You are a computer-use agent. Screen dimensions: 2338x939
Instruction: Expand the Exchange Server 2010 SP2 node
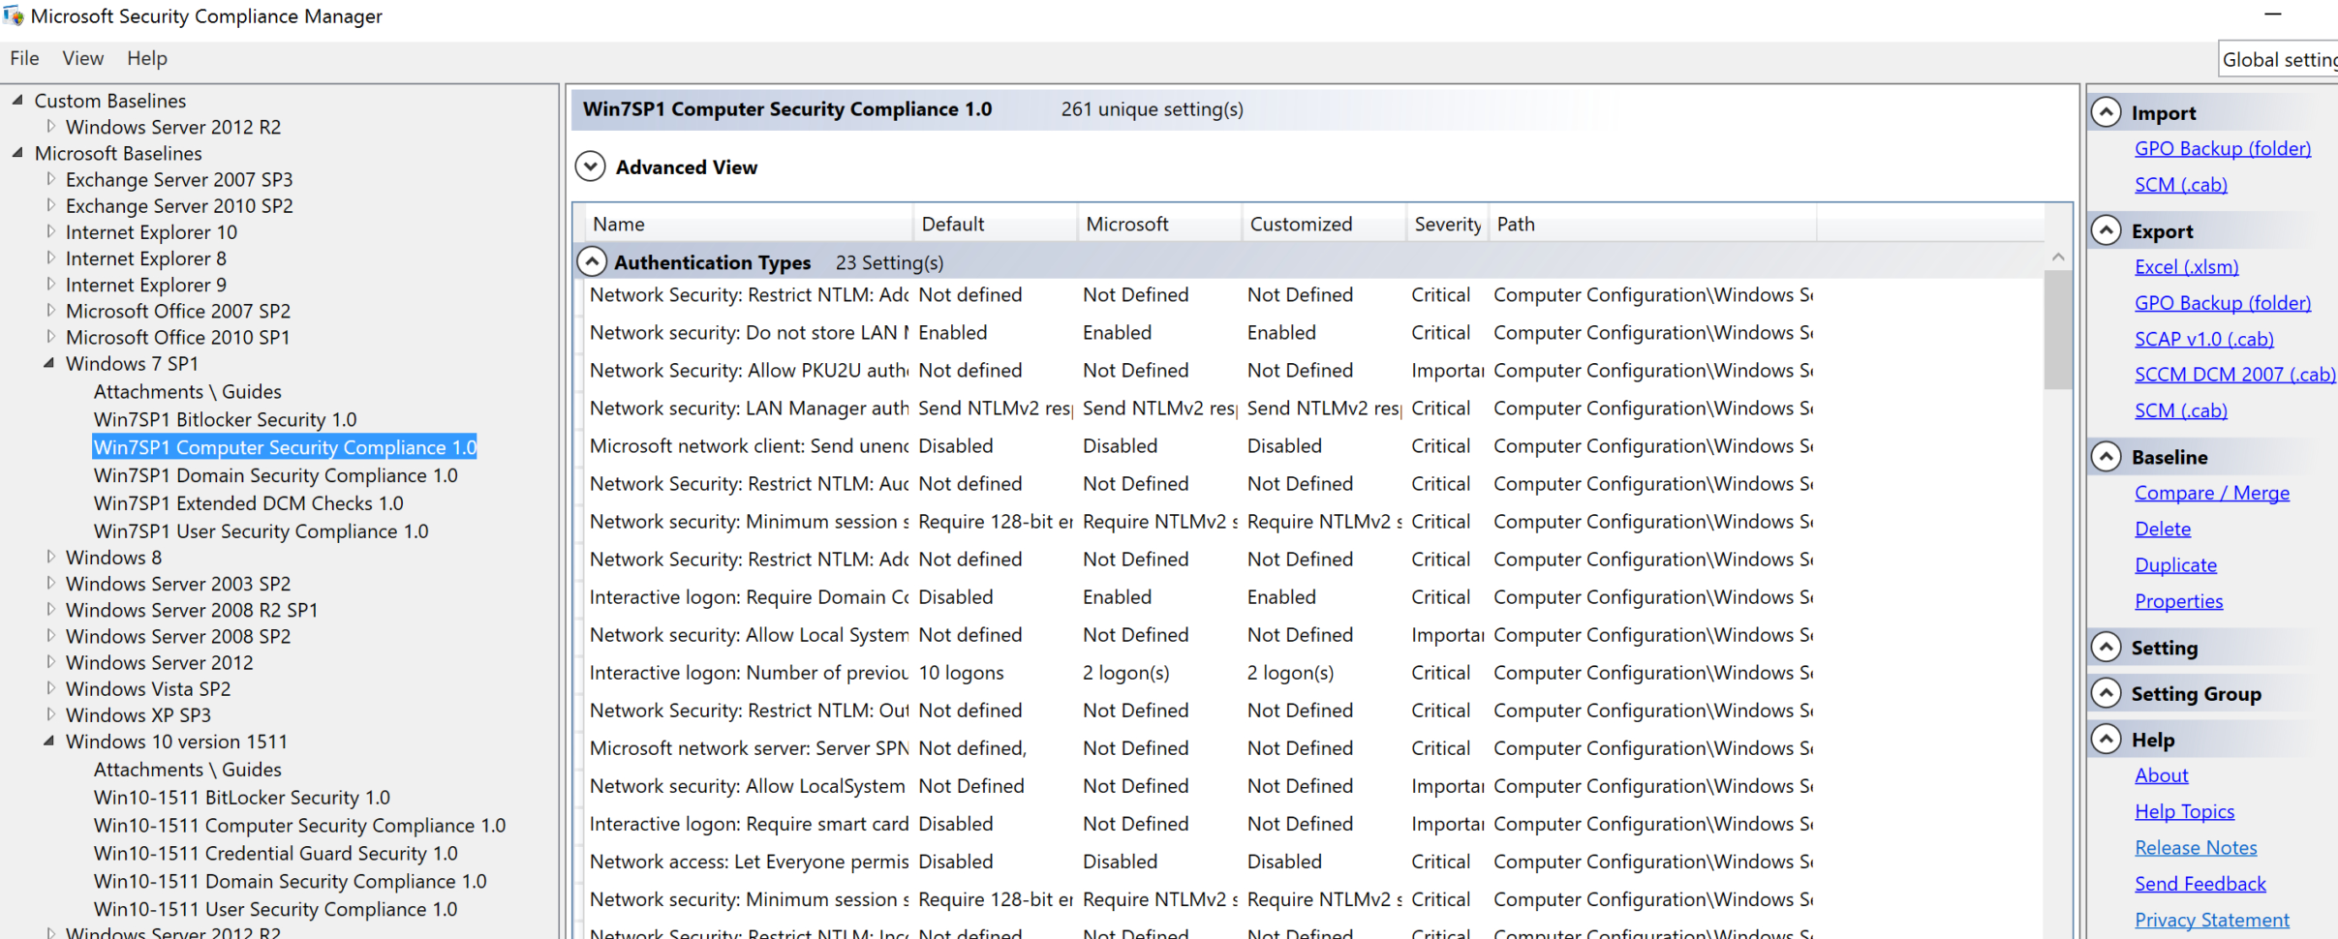(x=51, y=205)
